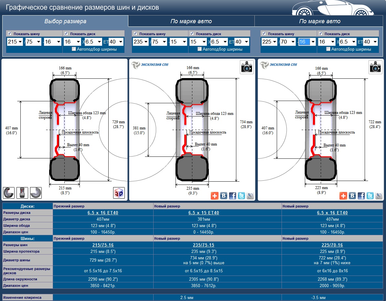Share middle diagram on Facebook
The width and height of the screenshot is (386, 301).
pyautogui.click(x=232, y=196)
